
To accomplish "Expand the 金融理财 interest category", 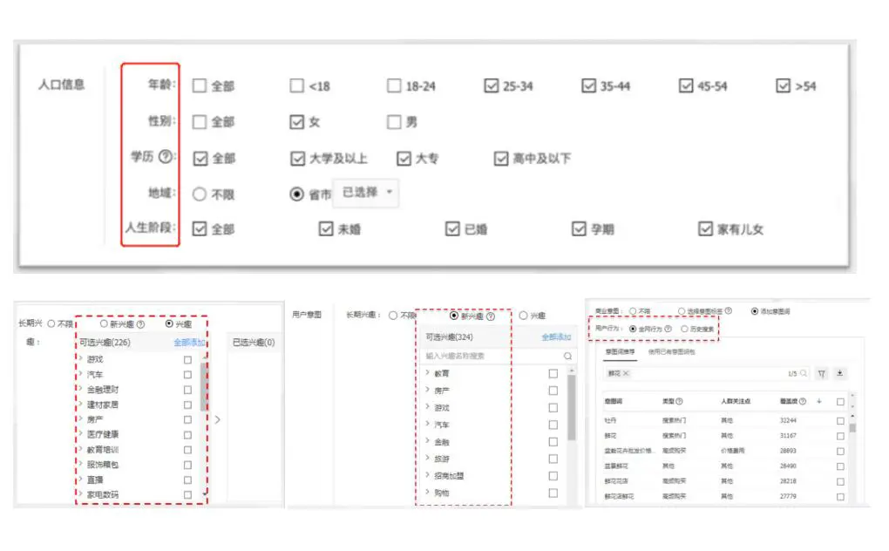I will 81,390.
